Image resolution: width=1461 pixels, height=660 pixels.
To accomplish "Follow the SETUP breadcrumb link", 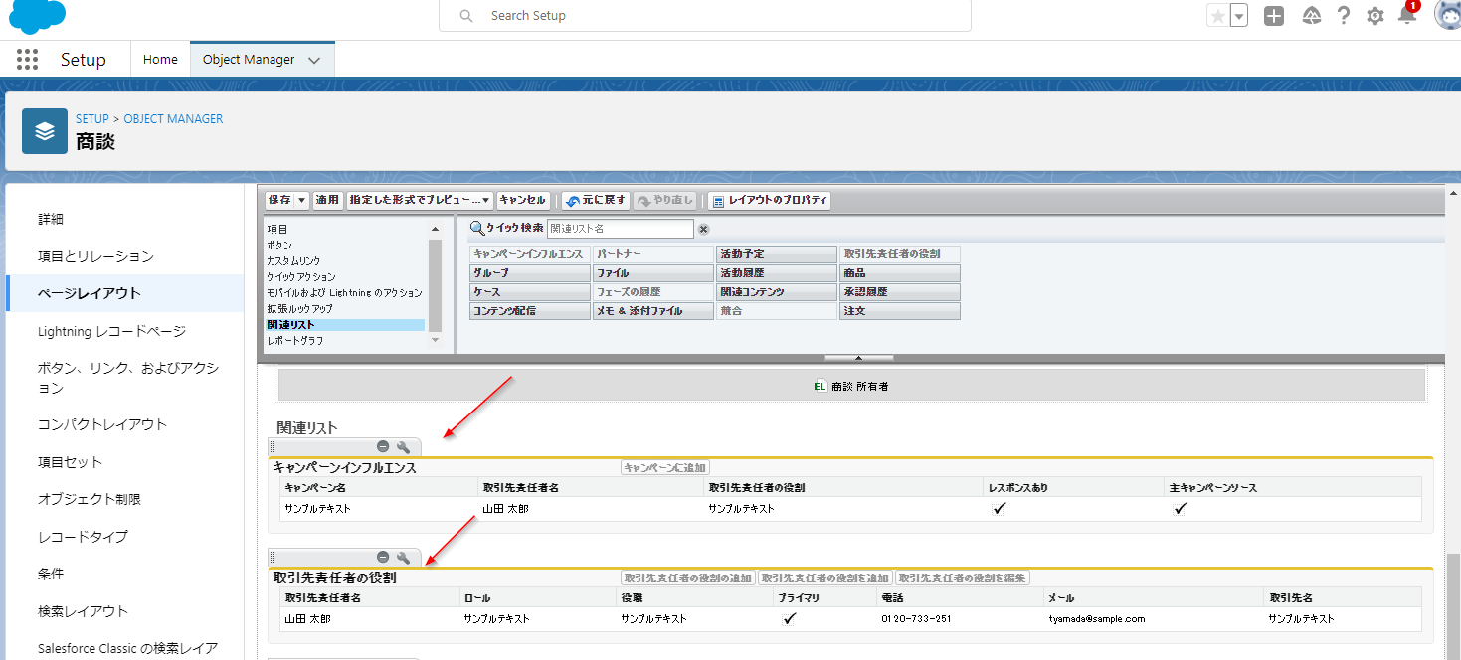I will (x=92, y=118).
